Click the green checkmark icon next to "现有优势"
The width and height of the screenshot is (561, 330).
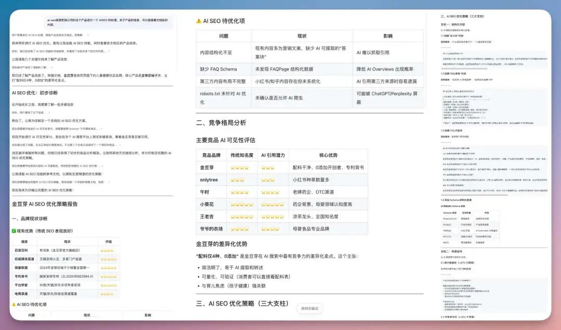click(x=14, y=231)
